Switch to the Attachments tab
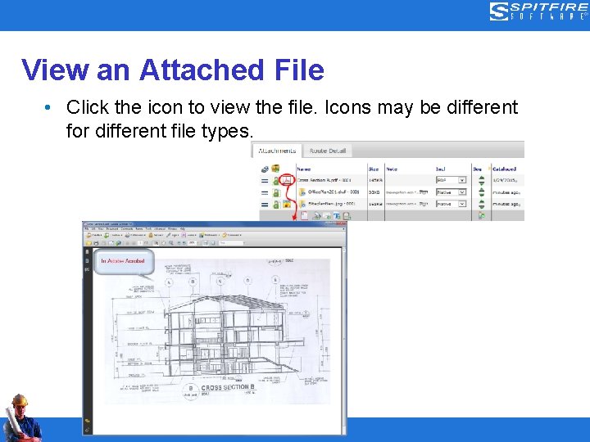 277,151
